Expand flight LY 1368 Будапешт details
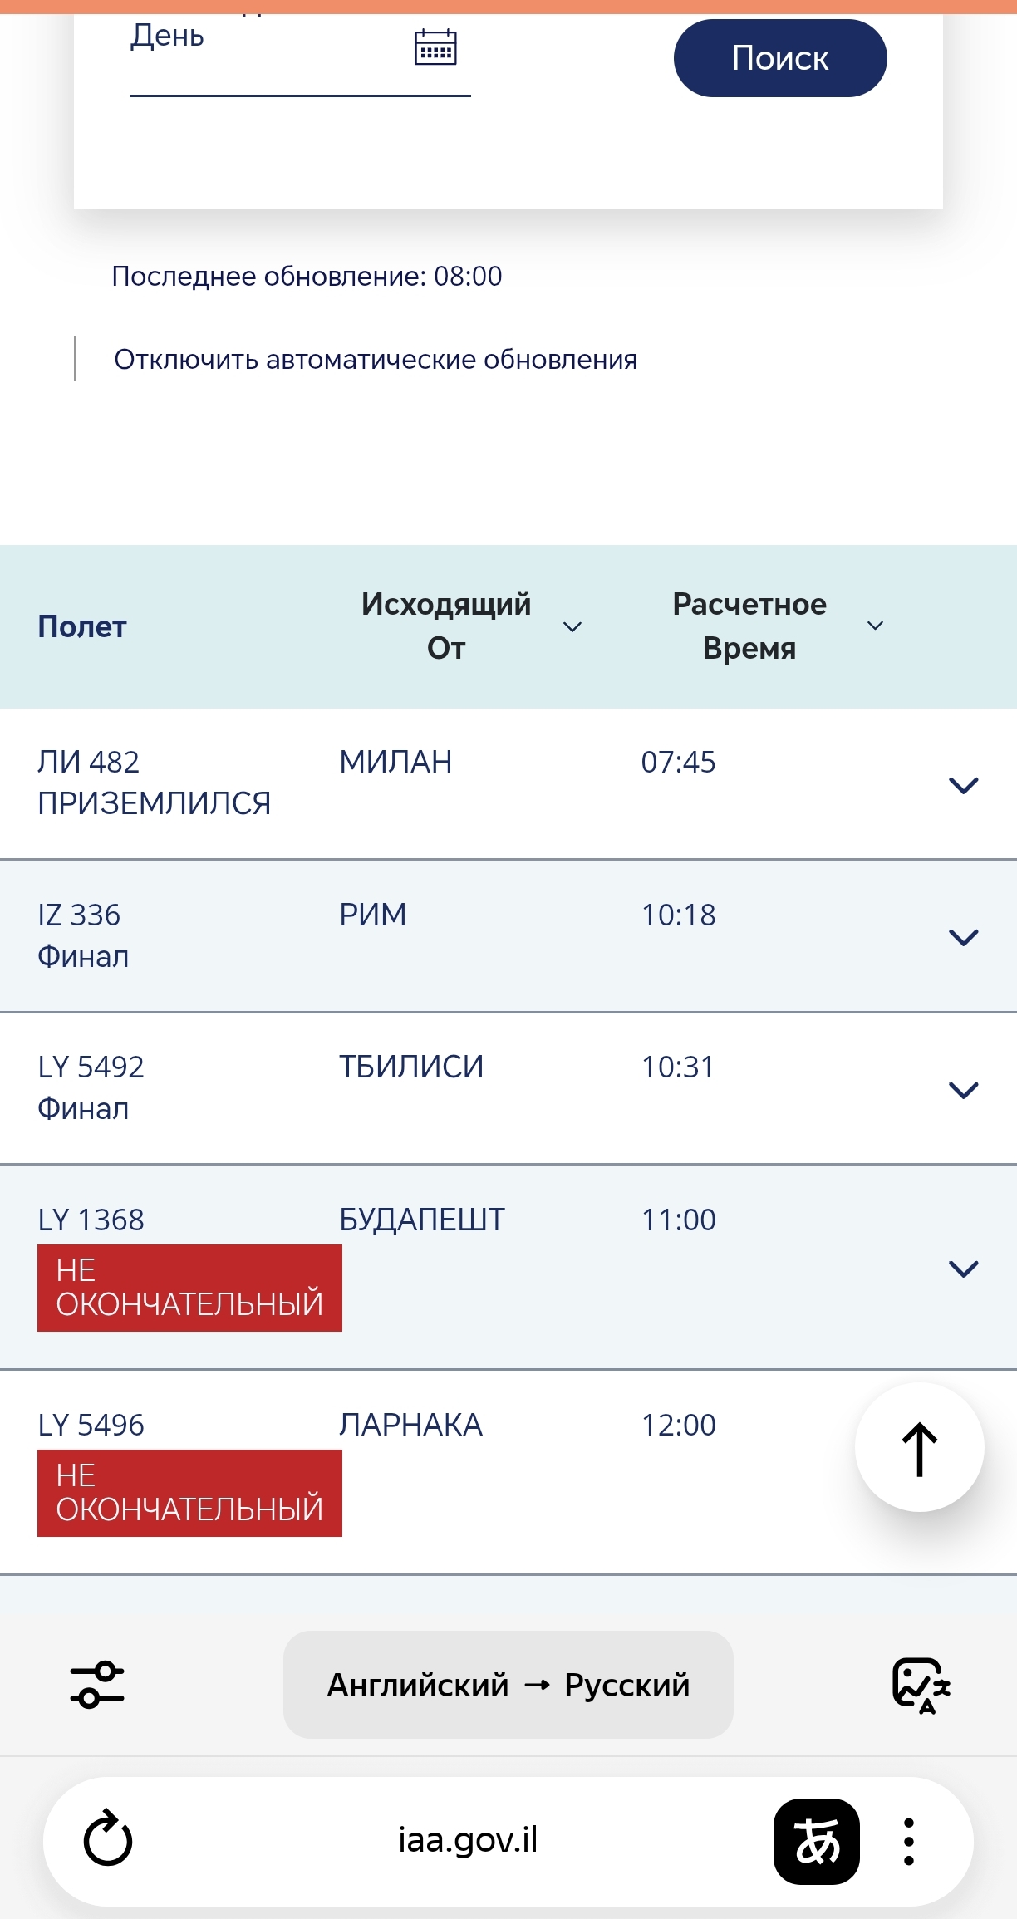The height and width of the screenshot is (1919, 1017). pos(963,1268)
